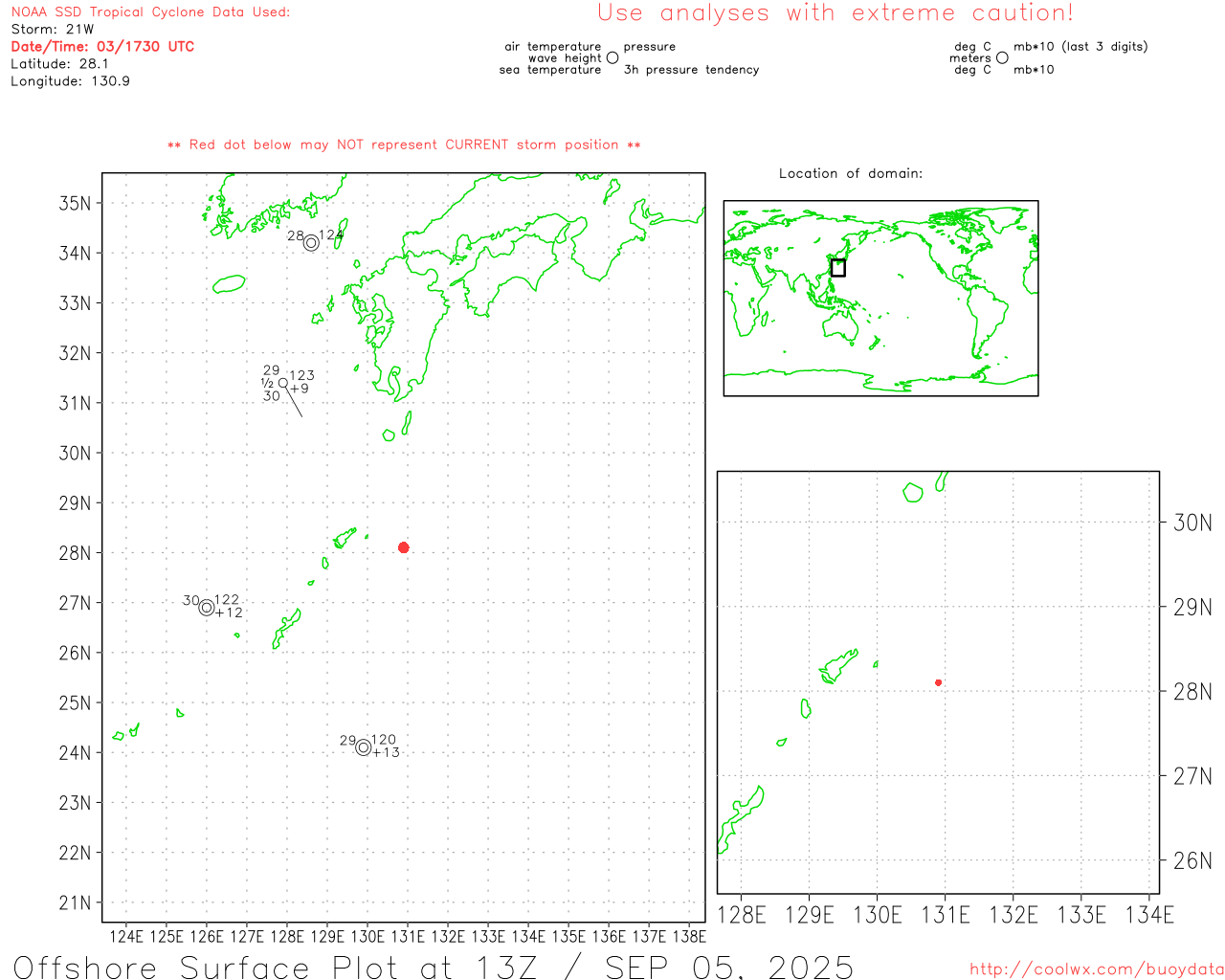Screen dimensions: 1225x980
Task: Click the 'Longitude: 130.9' text
Action: pos(70,81)
